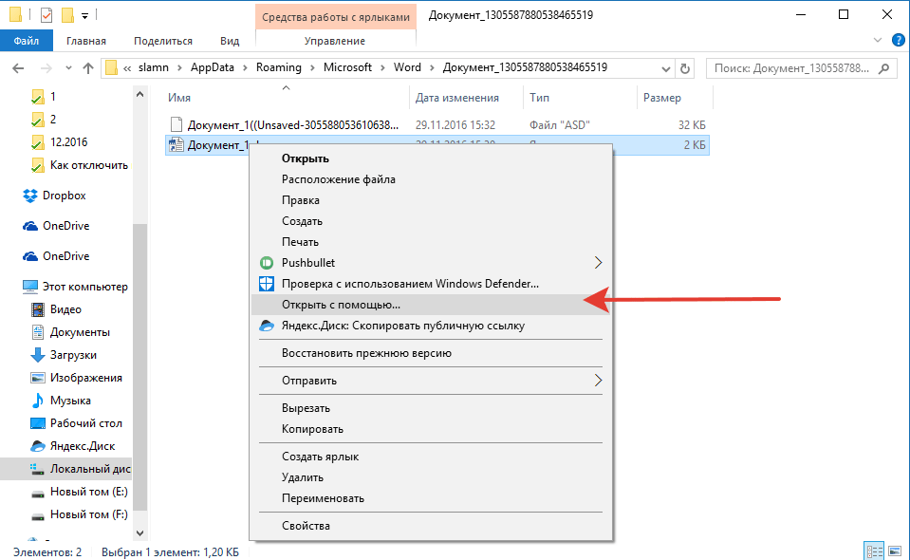Click the Windows Defender shield icon
Viewport: 910px width, 560px height.
(x=266, y=284)
